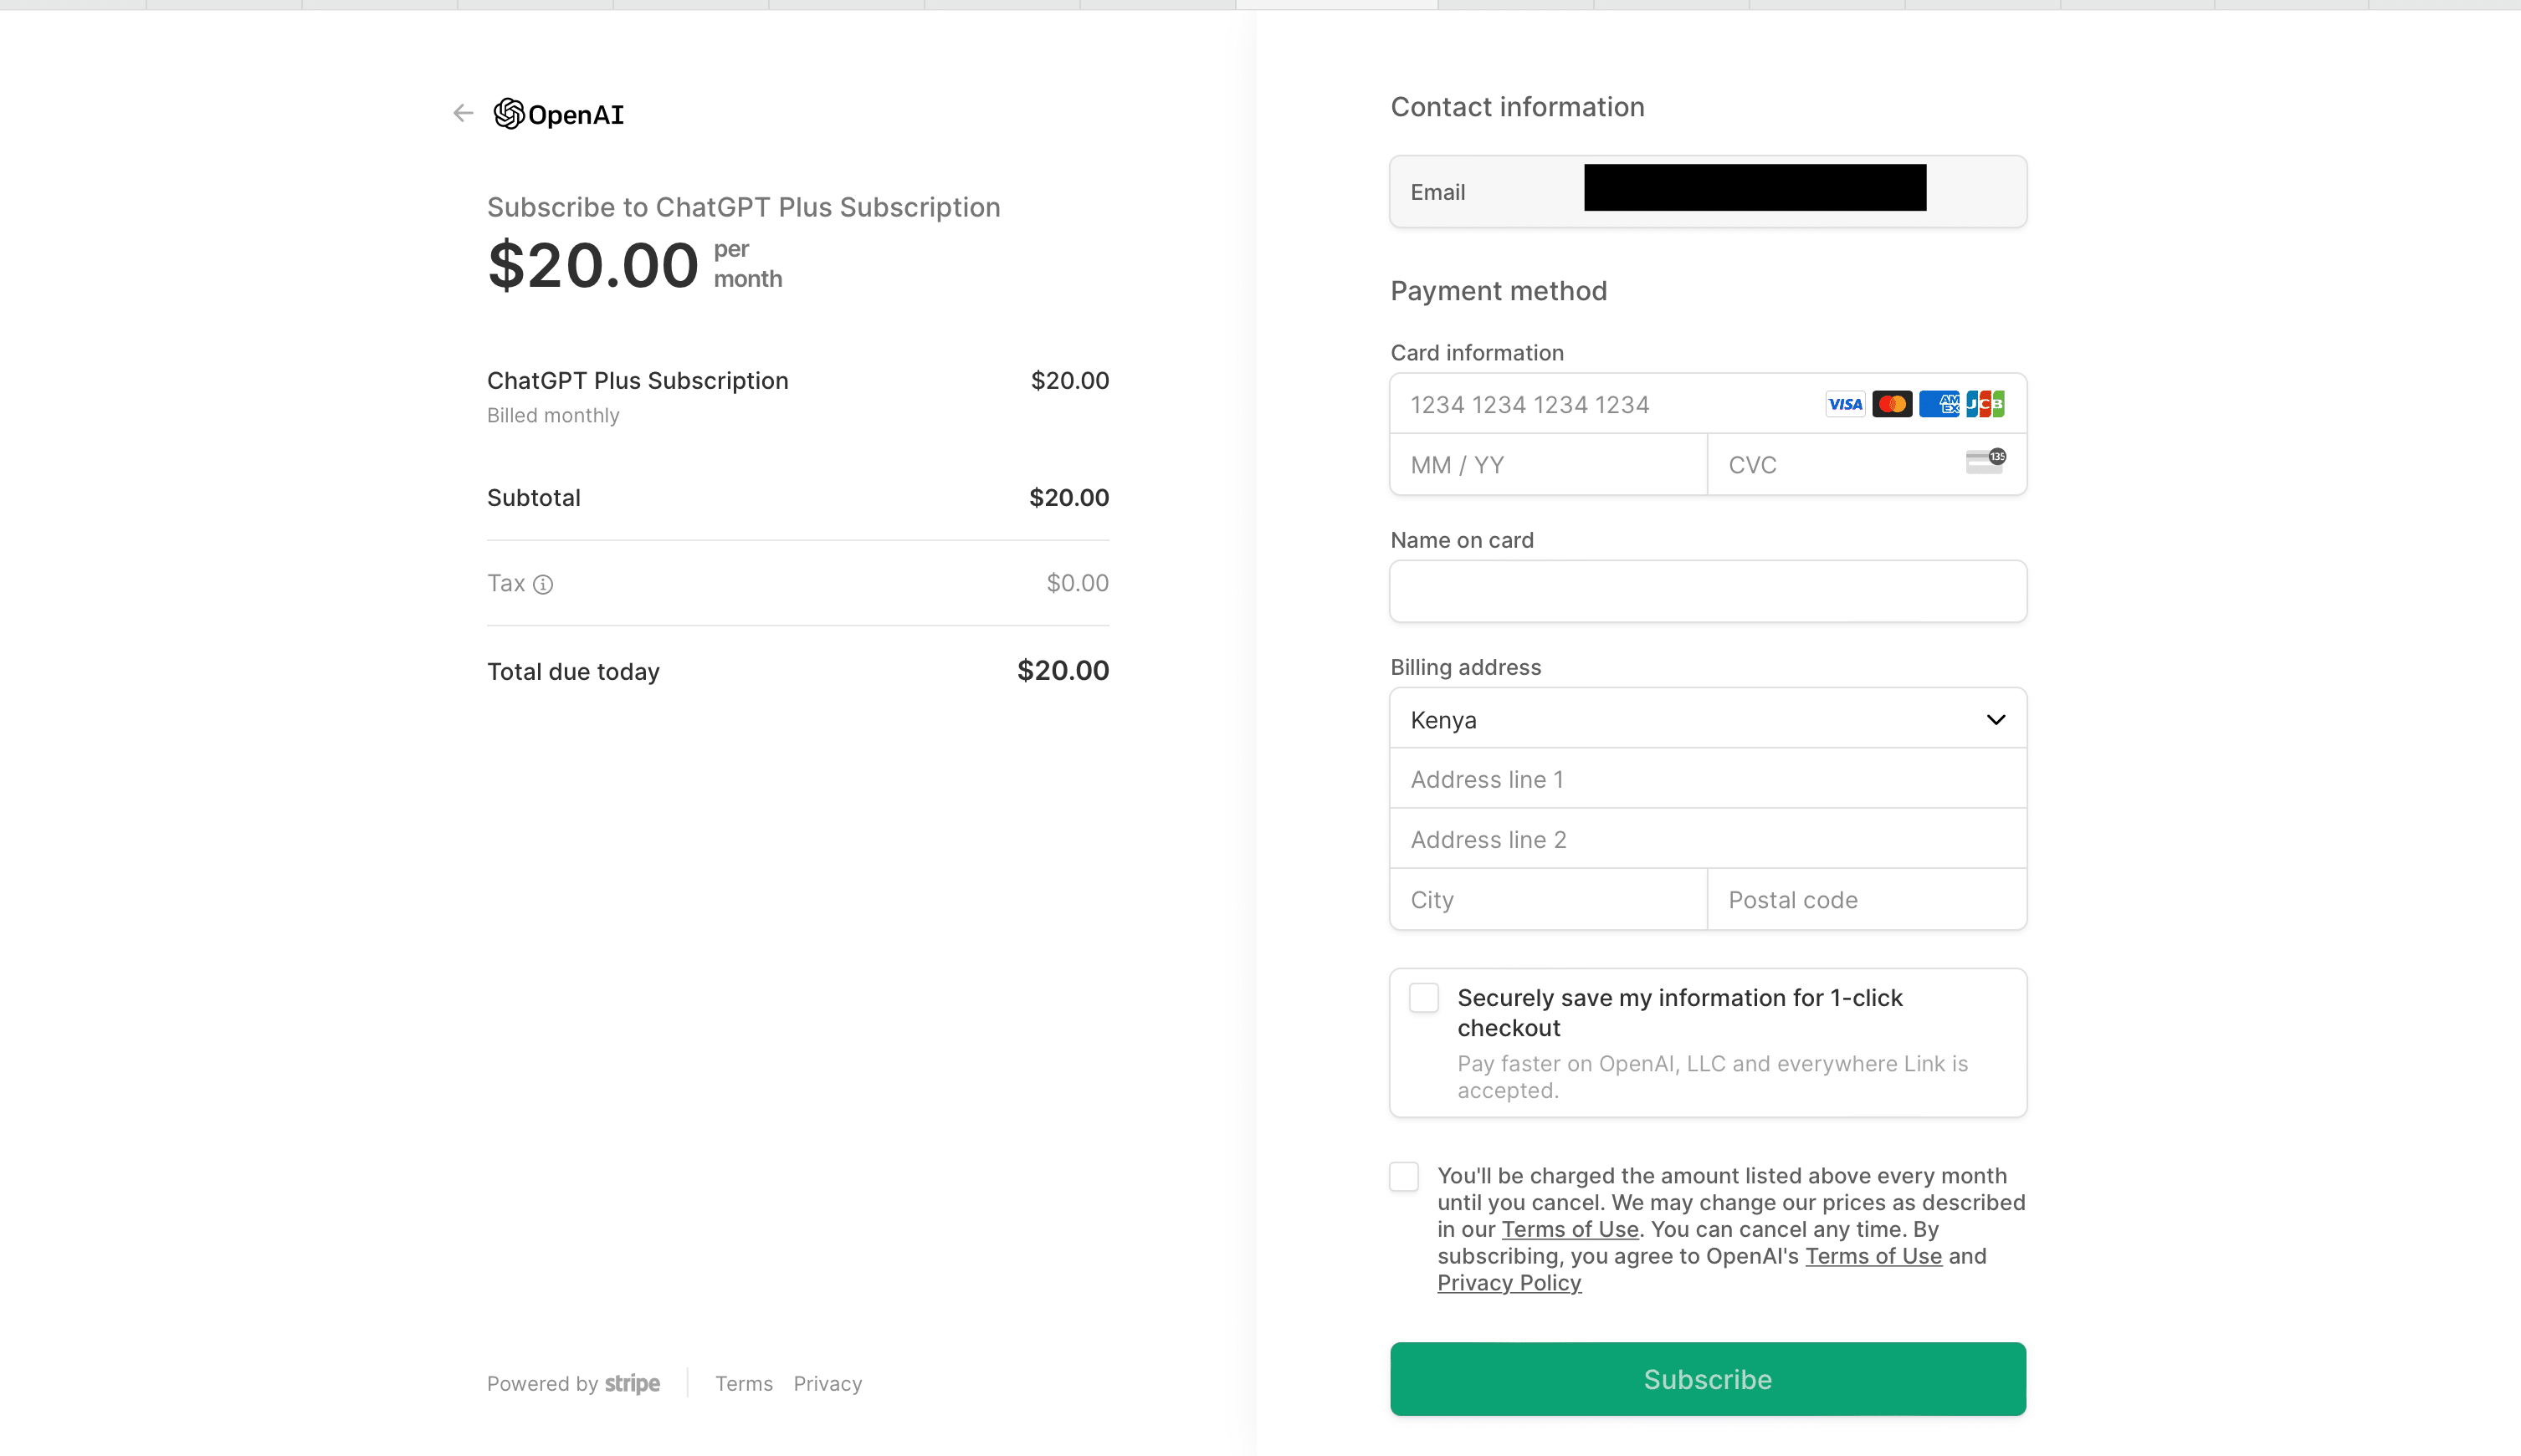Enable the monthly subscription agreement checkbox
The image size is (2521, 1456).
coord(1402,1175)
